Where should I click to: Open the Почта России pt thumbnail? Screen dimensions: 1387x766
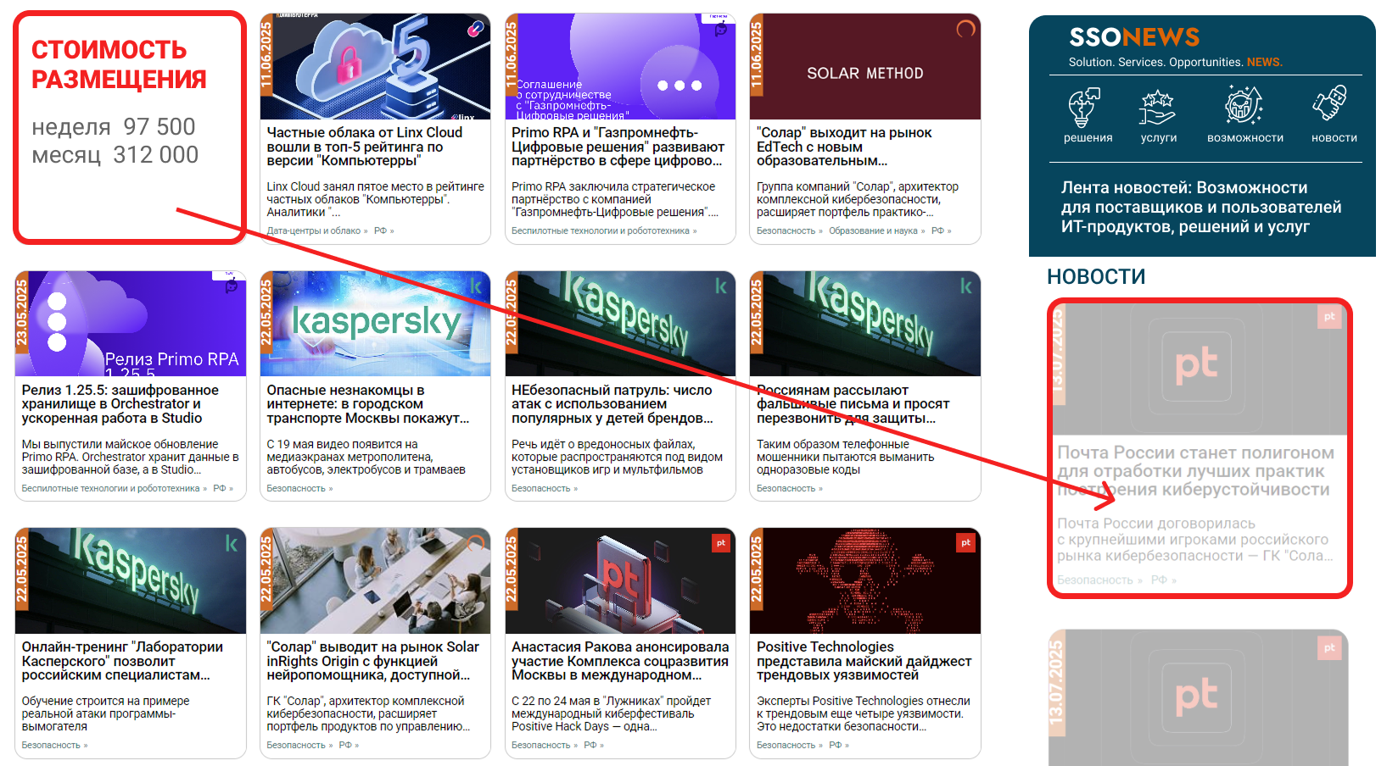(1200, 369)
